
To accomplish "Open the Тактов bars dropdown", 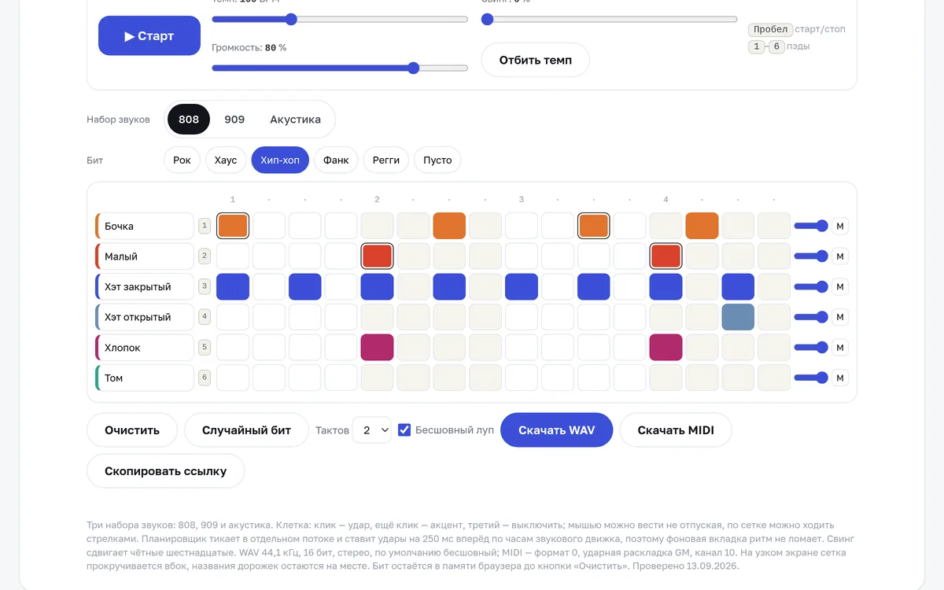I will point(372,430).
